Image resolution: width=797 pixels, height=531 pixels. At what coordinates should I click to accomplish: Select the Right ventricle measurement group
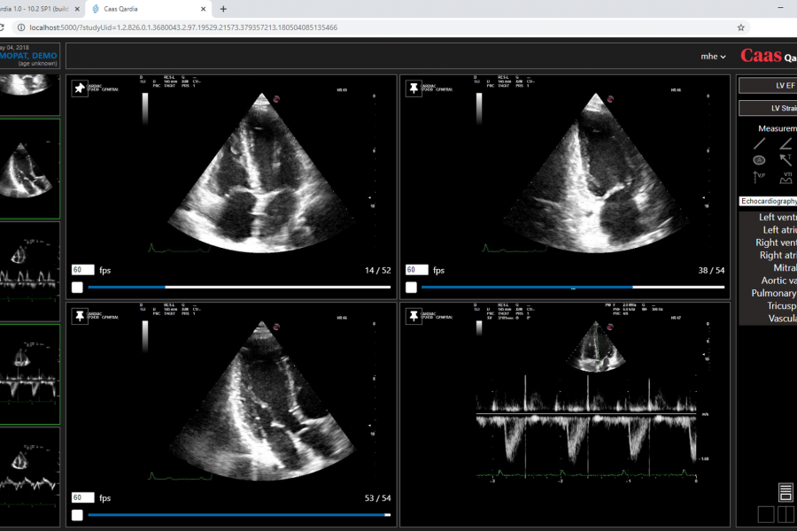(768, 242)
